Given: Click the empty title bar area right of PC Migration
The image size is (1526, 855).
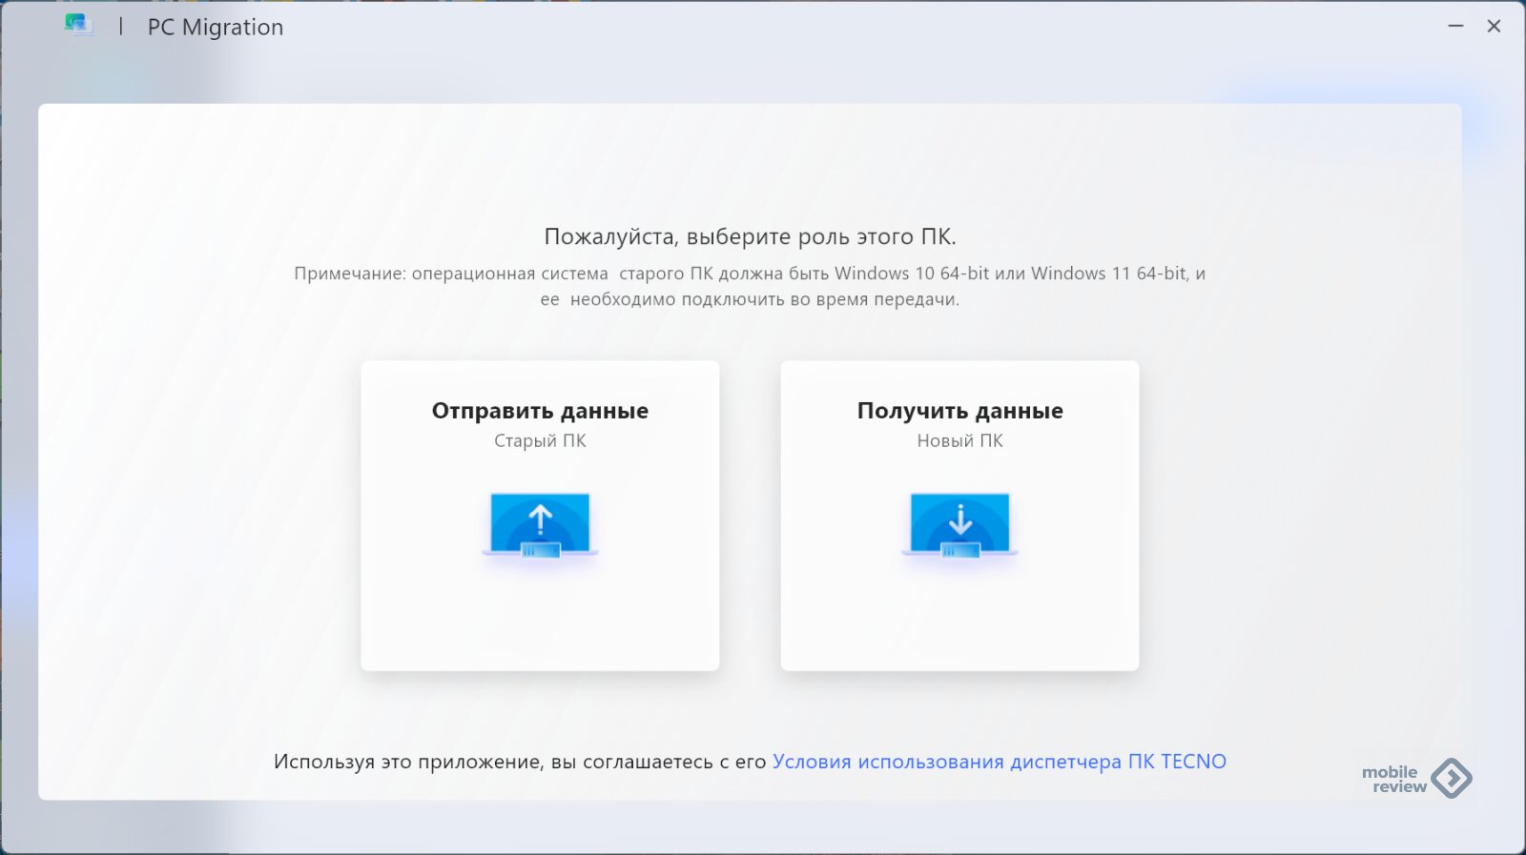Looking at the screenshot, I should [x=858, y=27].
